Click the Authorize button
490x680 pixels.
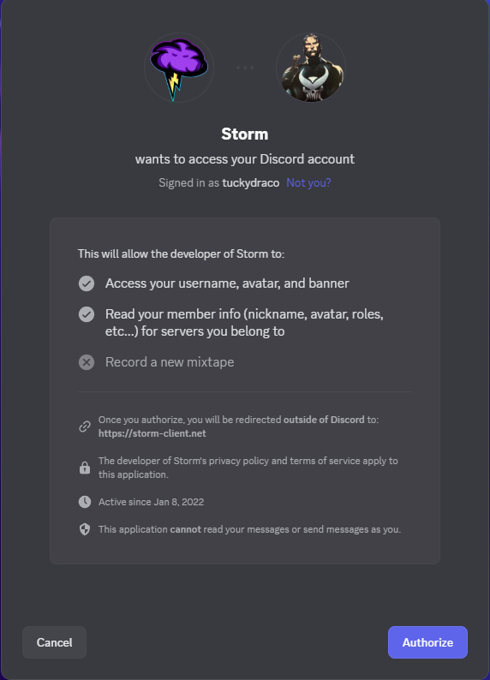(427, 642)
